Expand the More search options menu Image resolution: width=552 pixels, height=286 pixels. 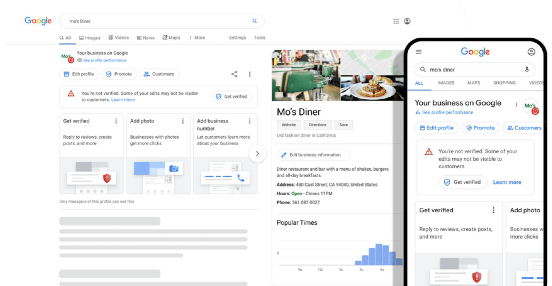[x=197, y=38]
